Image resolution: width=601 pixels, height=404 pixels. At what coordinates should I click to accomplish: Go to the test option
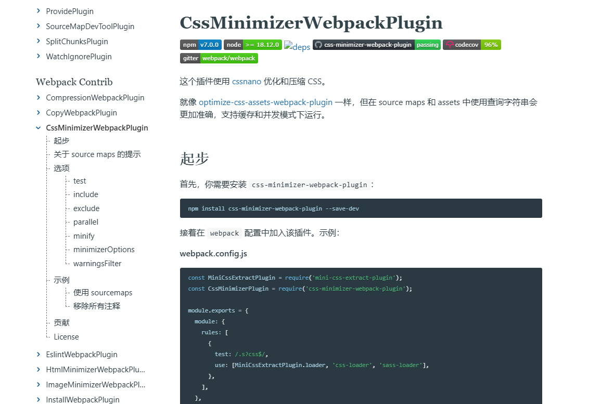tap(80, 181)
